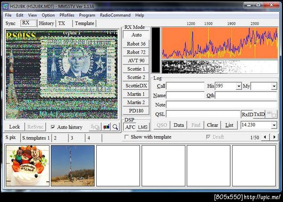Open the His RST dropdown
The height and width of the screenshot is (202, 283).
pos(238,86)
